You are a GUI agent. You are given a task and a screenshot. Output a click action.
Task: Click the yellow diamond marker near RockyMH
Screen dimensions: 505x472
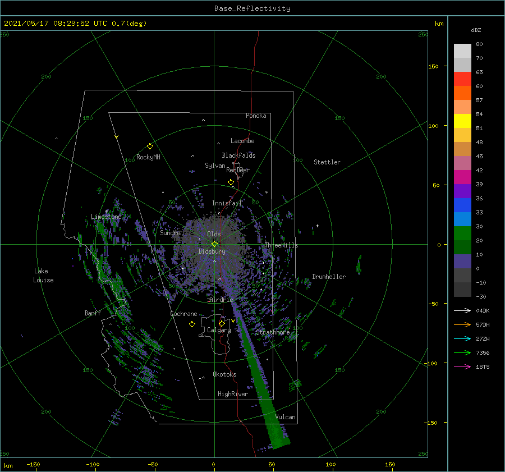point(150,146)
